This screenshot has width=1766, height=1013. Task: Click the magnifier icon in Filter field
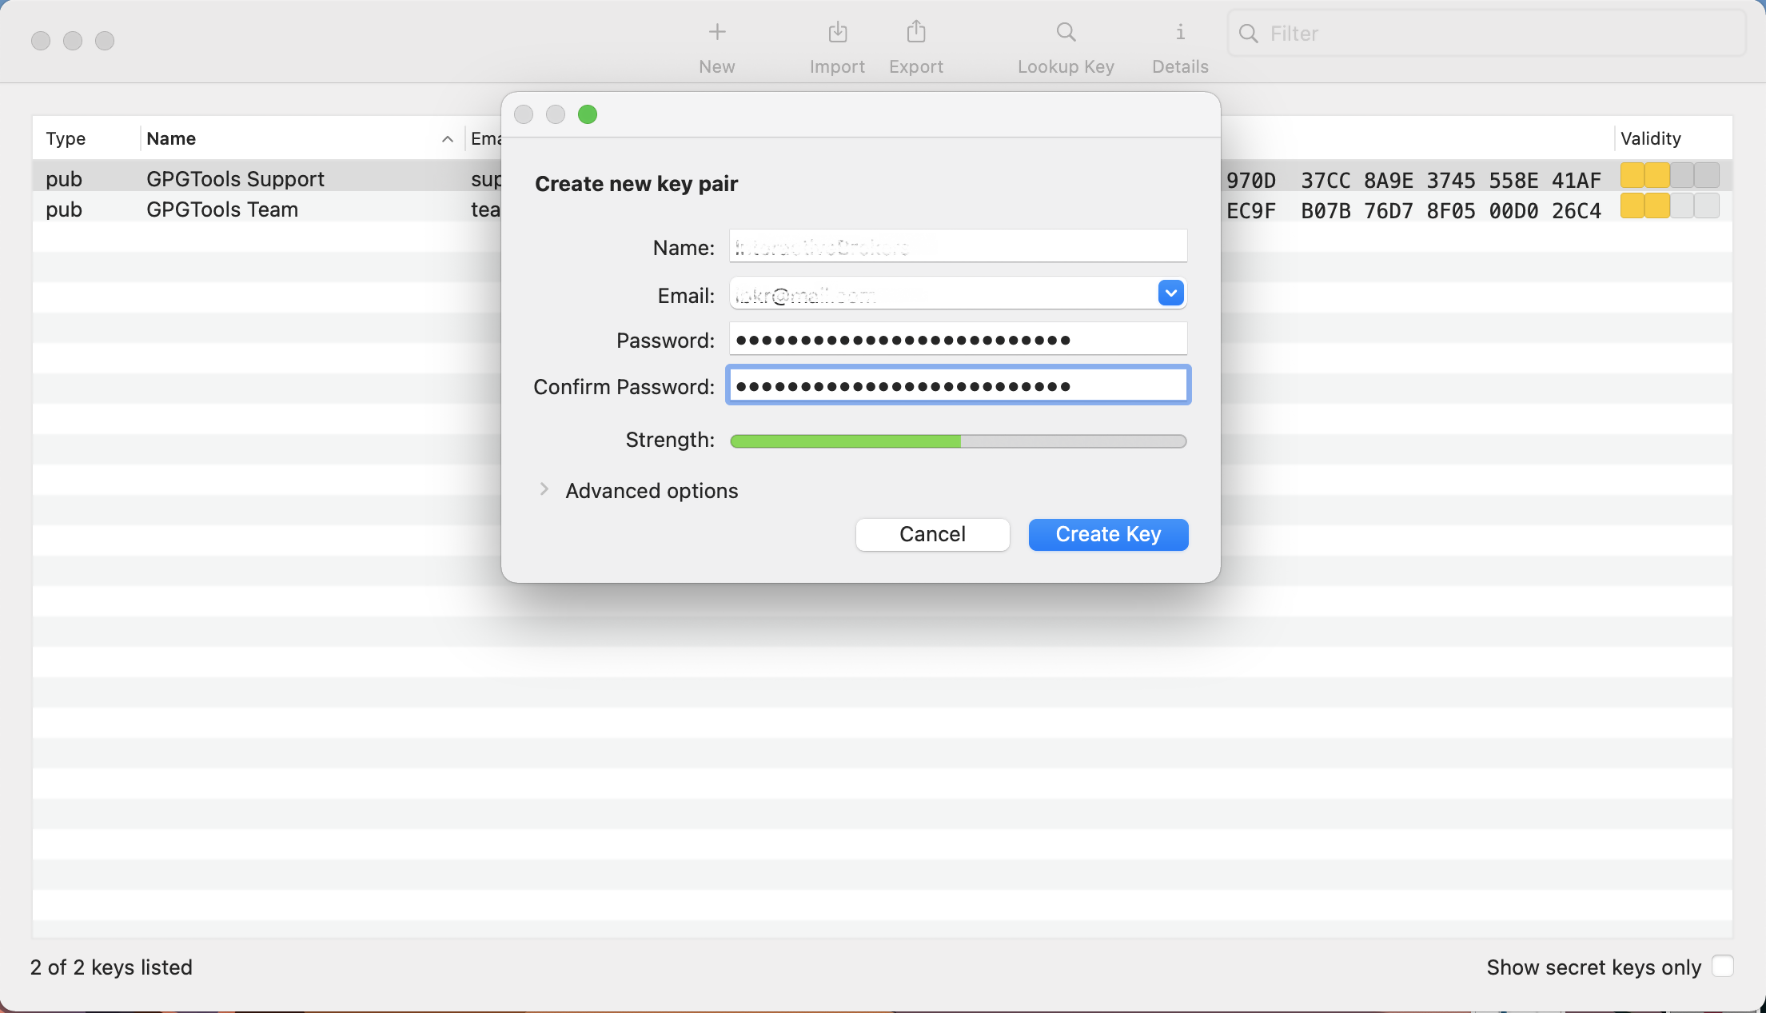tap(1248, 34)
